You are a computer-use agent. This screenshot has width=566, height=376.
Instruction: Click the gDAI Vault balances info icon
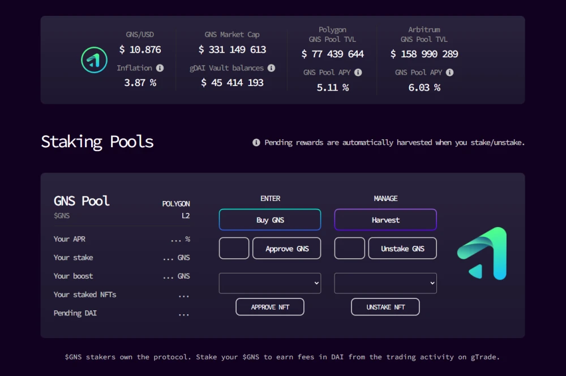pyautogui.click(x=272, y=68)
